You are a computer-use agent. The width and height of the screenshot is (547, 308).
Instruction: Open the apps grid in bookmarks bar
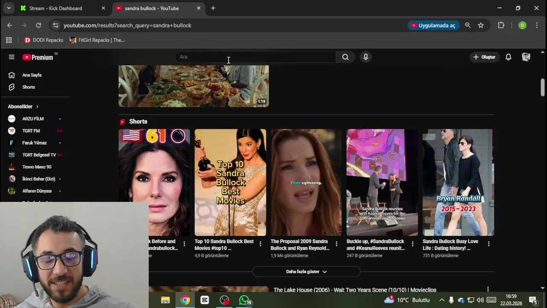coord(9,40)
